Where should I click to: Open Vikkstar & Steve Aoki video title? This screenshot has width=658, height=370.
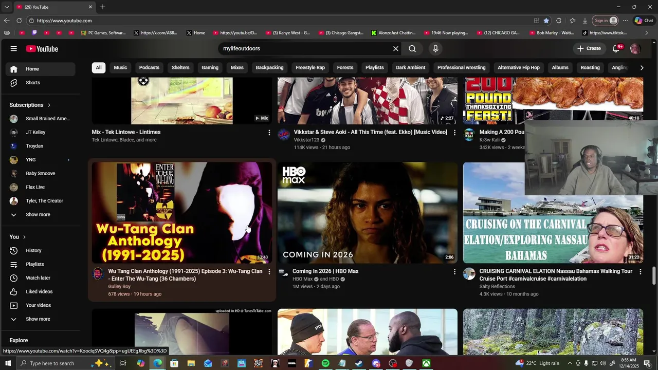tap(370, 133)
